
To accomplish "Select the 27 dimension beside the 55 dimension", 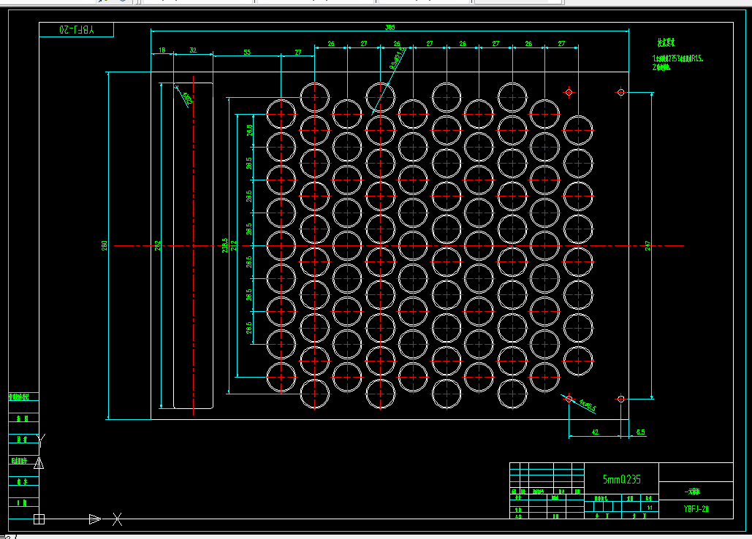I will click(298, 52).
